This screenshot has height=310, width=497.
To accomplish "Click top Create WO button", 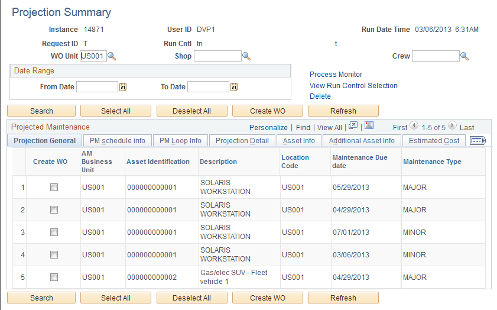I will [x=268, y=111].
